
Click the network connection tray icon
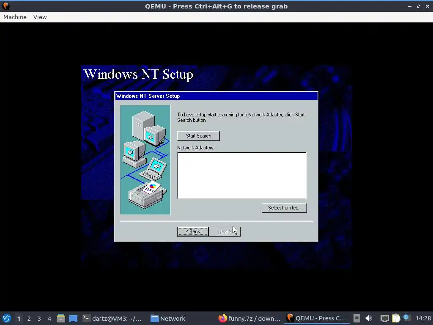385,318
